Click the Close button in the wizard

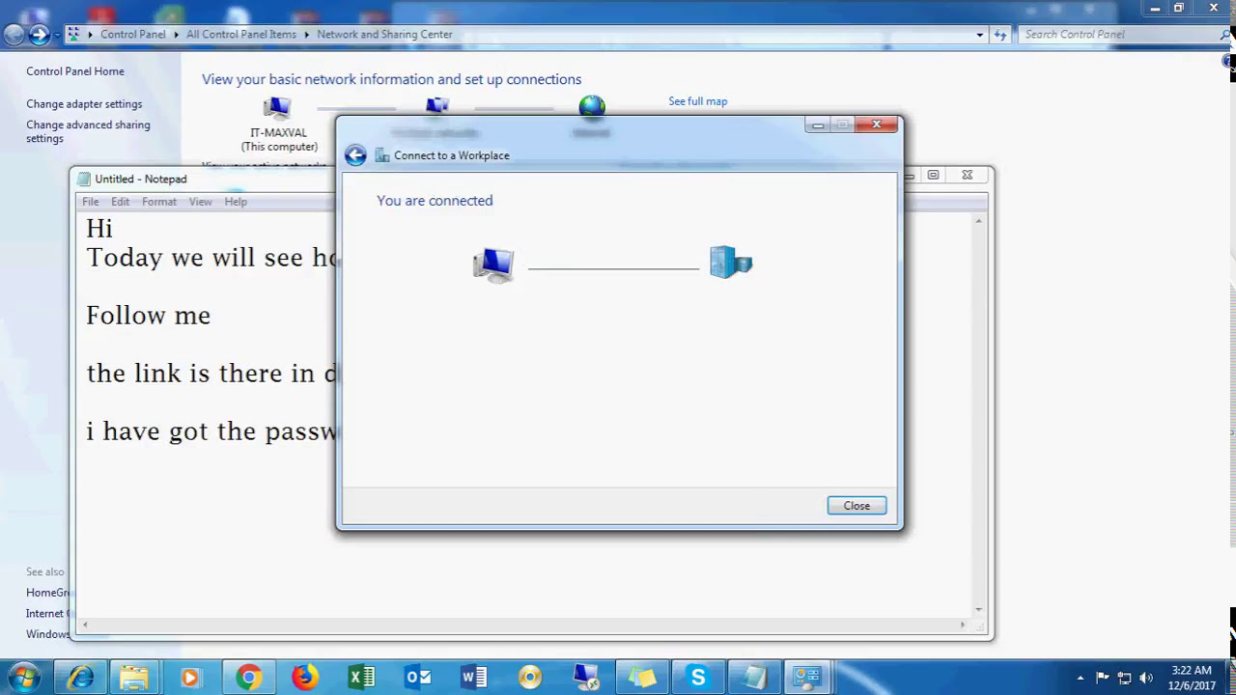click(857, 506)
